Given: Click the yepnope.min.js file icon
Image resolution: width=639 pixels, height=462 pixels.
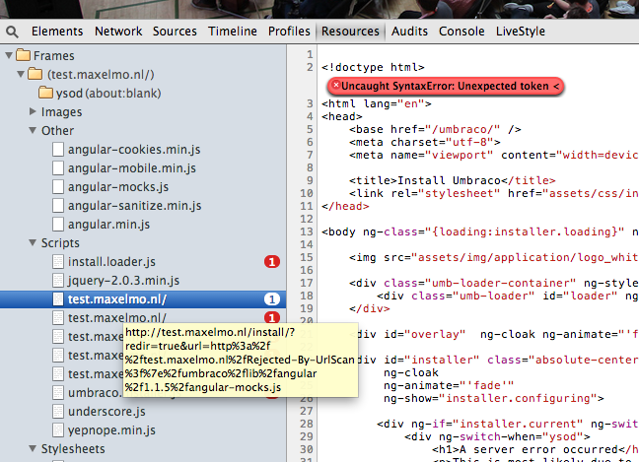Looking at the screenshot, I should click(x=59, y=430).
